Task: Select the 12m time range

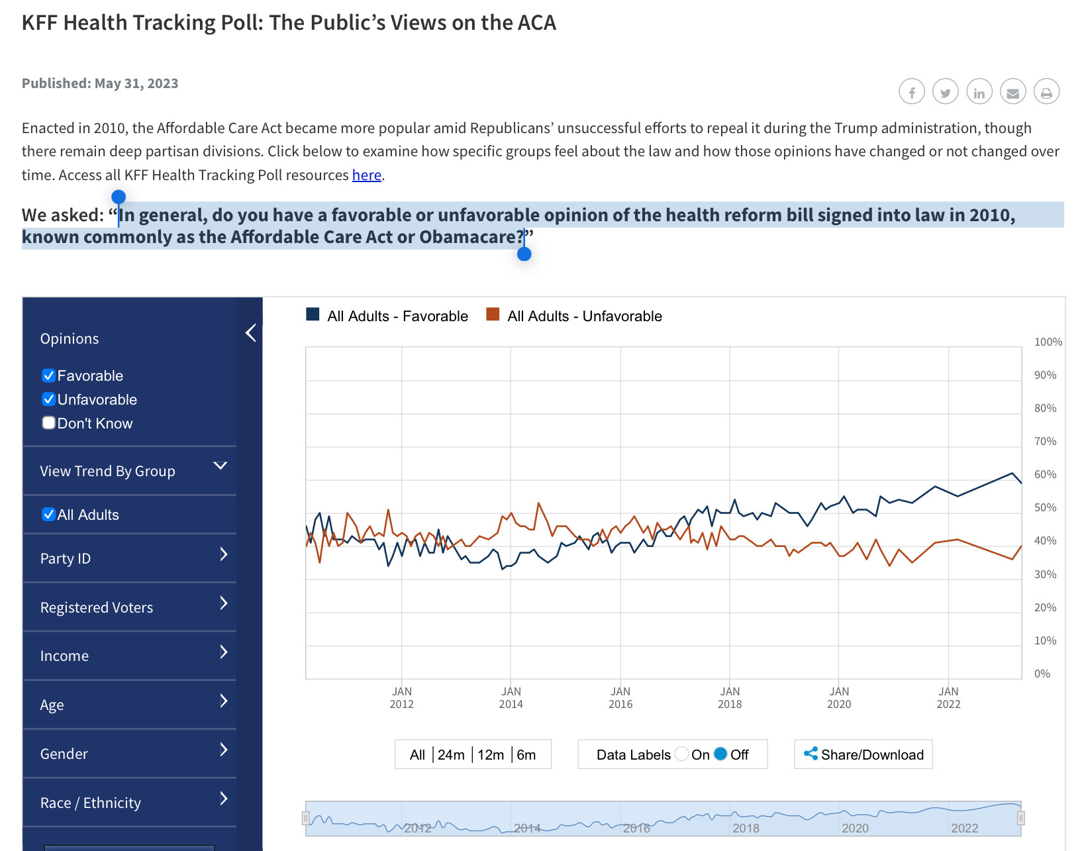Action: pyautogui.click(x=491, y=755)
